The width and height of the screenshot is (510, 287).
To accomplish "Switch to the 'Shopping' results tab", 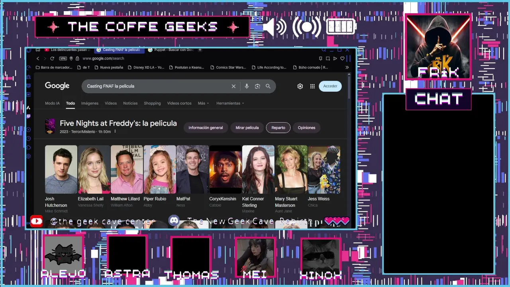I will (x=152, y=103).
